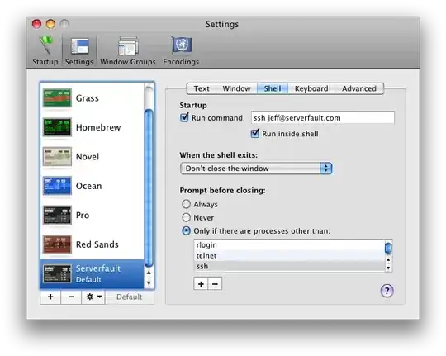Screen dimensions: 446x356
Task: Click the Default button under profiles
Action: pyautogui.click(x=130, y=297)
